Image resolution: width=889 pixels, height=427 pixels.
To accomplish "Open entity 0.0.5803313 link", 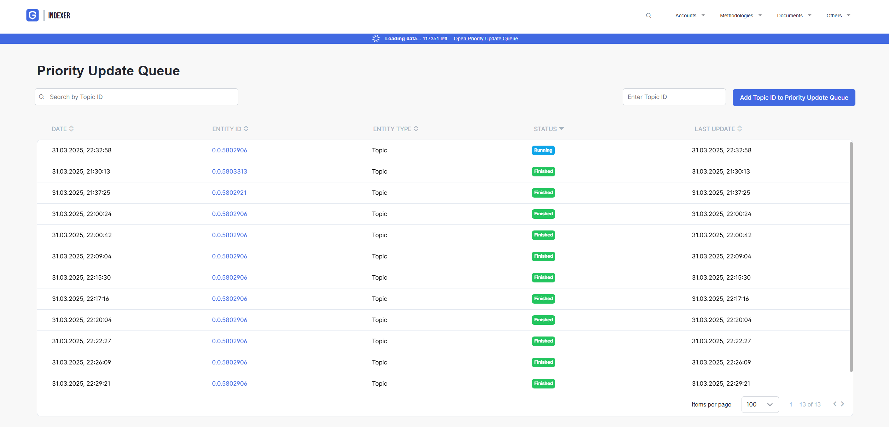I will click(x=229, y=171).
